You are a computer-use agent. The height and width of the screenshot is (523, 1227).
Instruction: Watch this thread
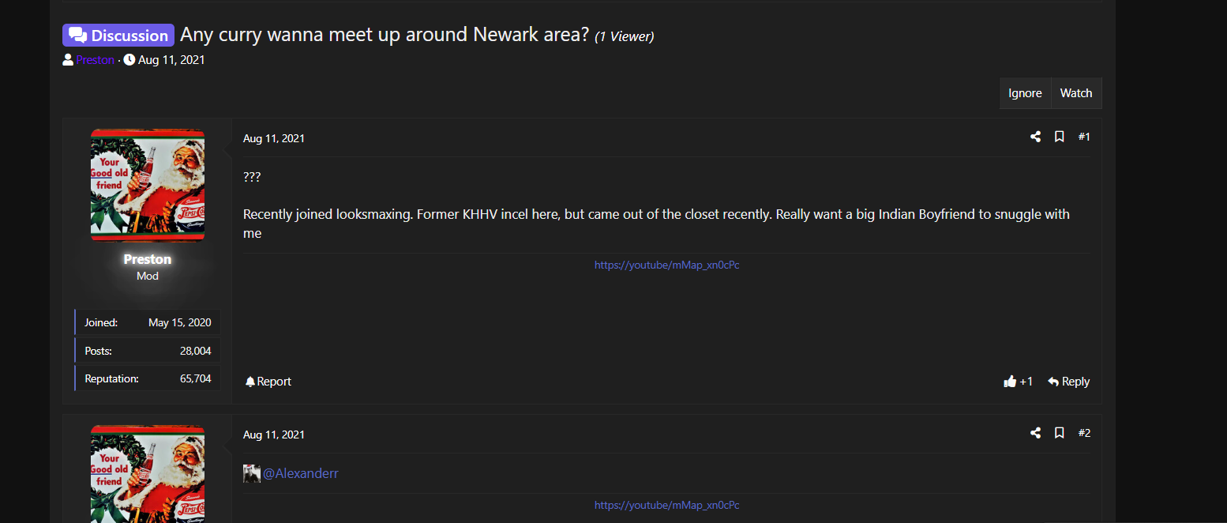pyautogui.click(x=1075, y=93)
